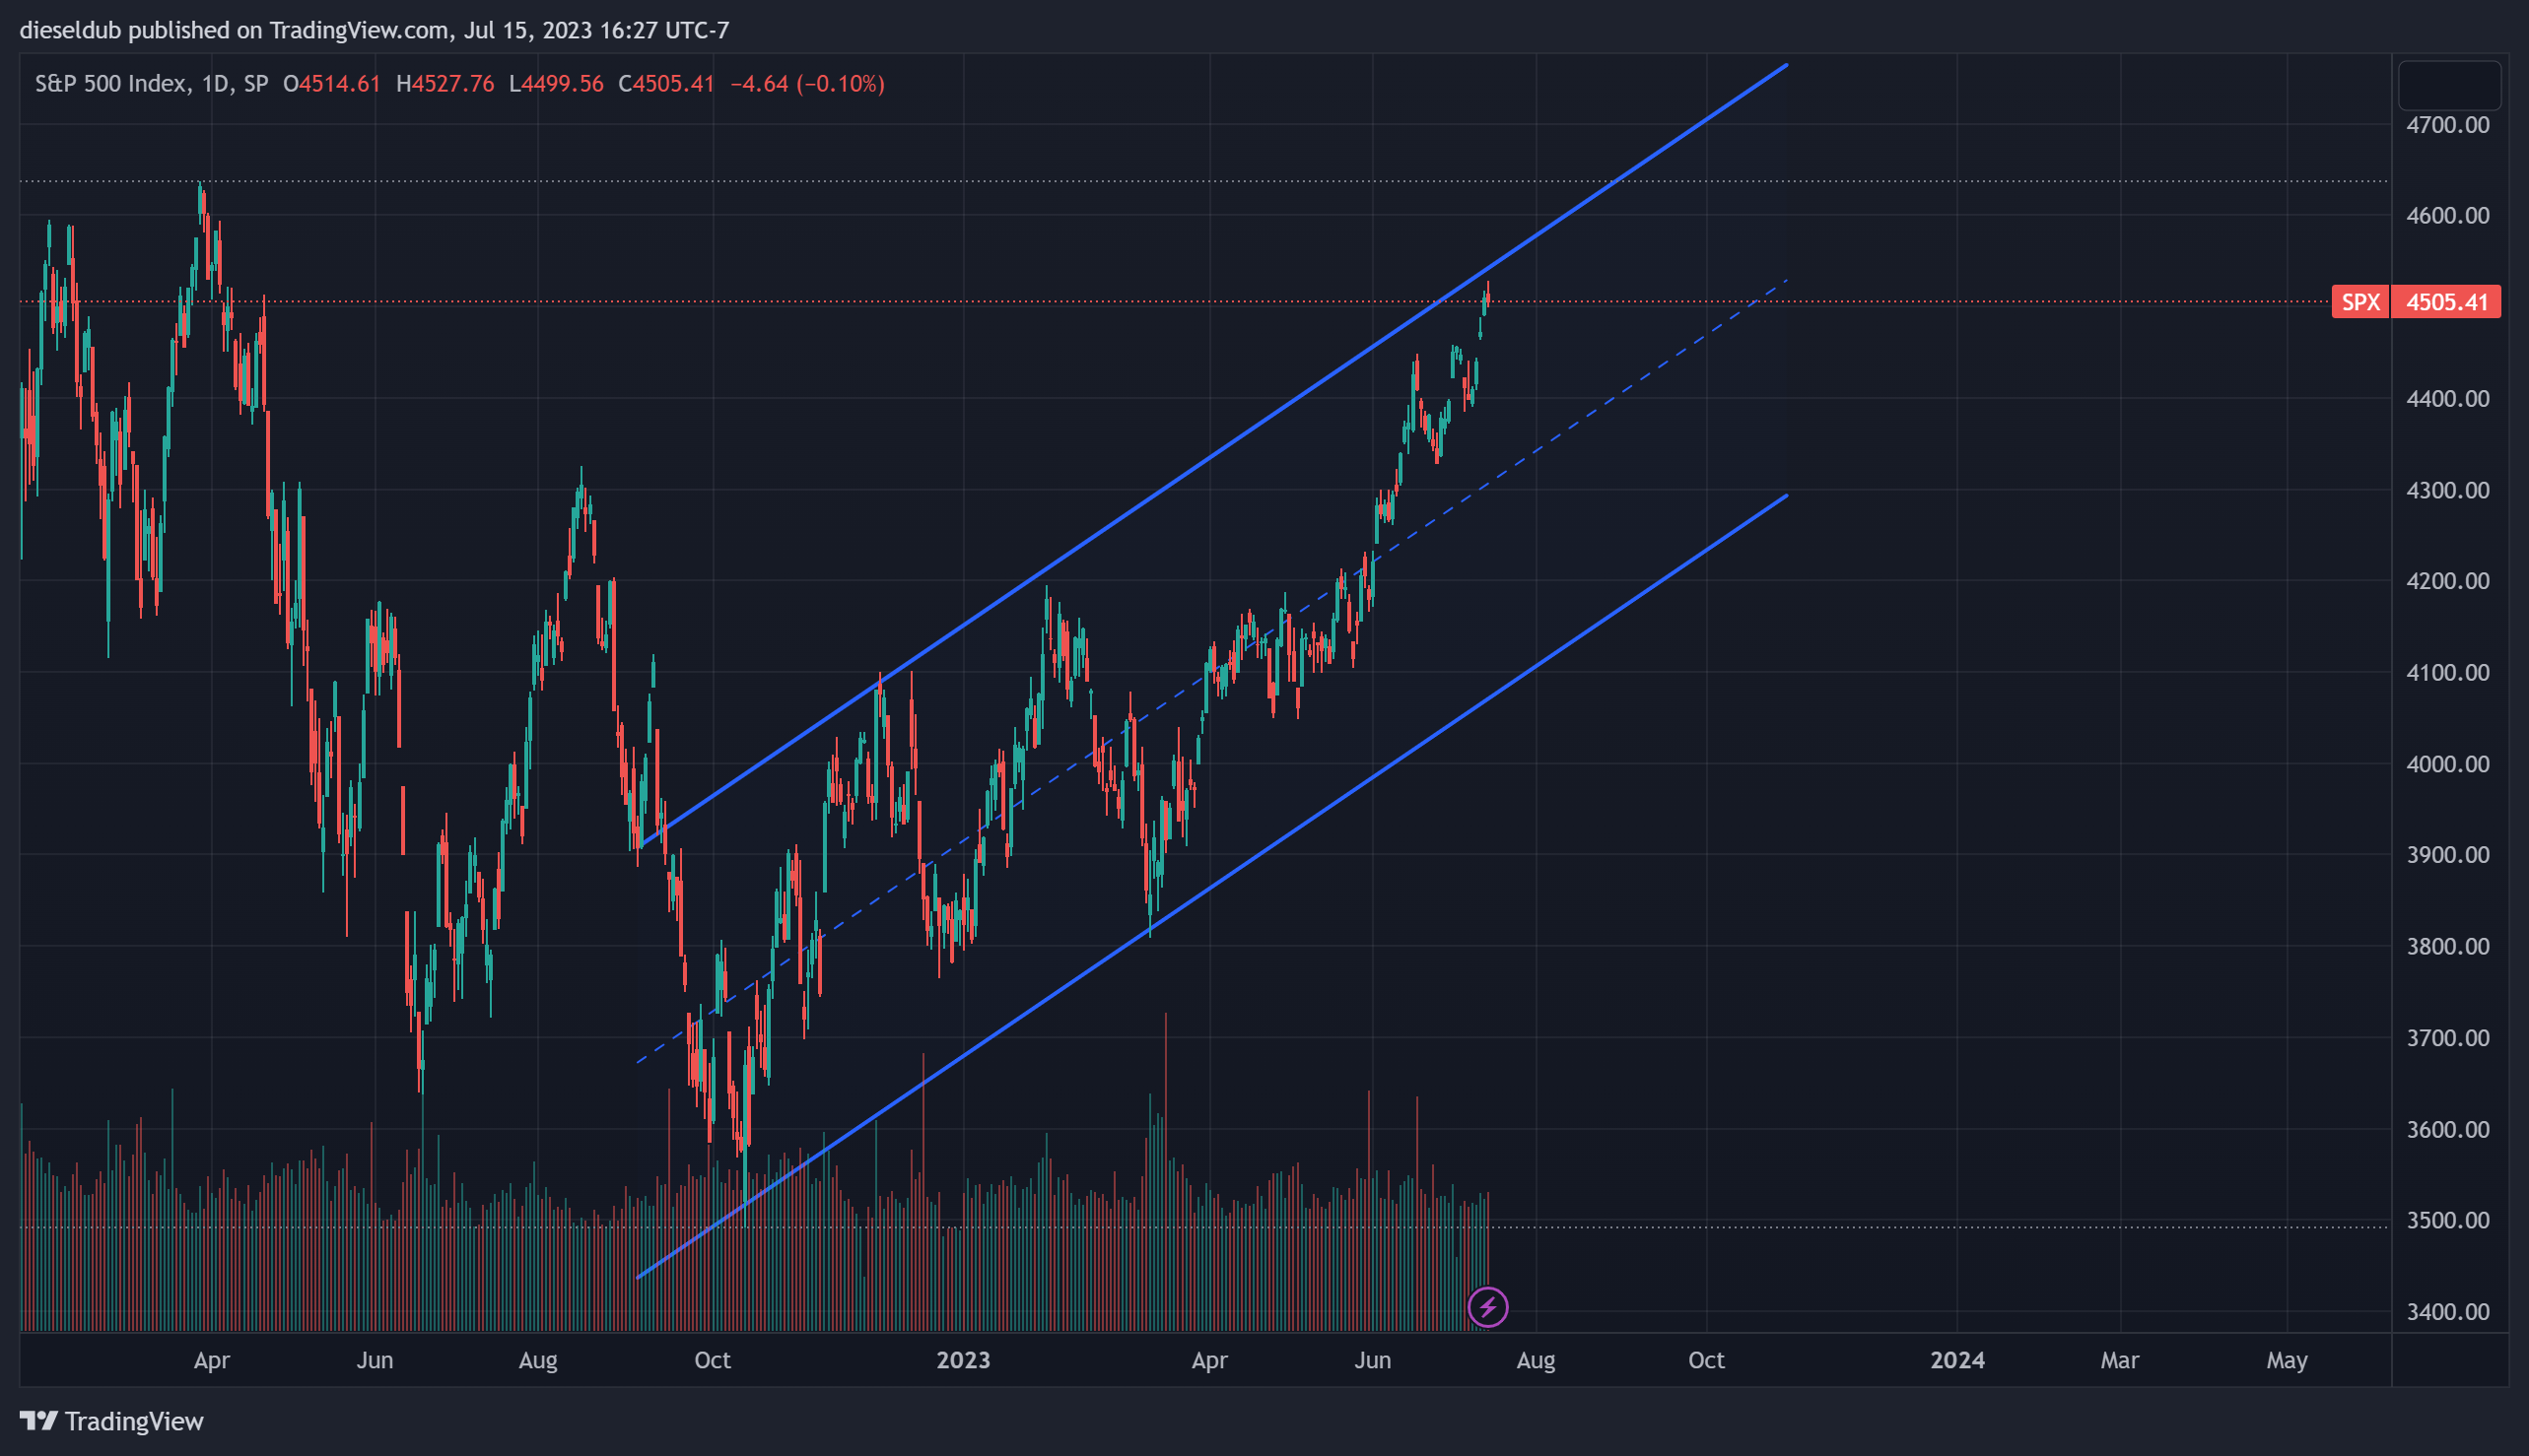The height and width of the screenshot is (1456, 2529).
Task: Click the 4200.00 price axis label
Action: pos(2447,581)
